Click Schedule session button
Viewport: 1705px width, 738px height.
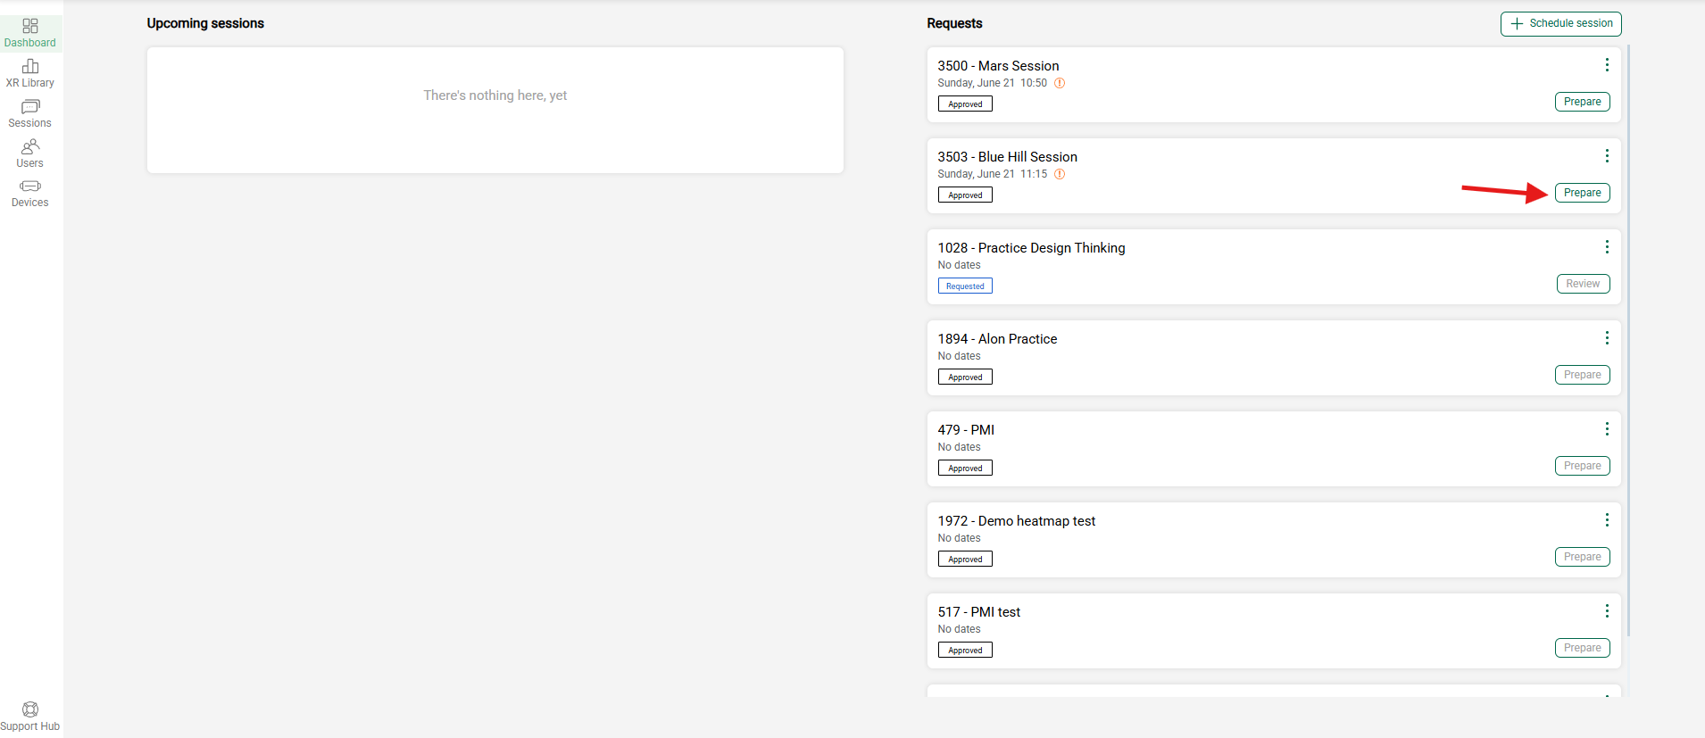point(1561,24)
